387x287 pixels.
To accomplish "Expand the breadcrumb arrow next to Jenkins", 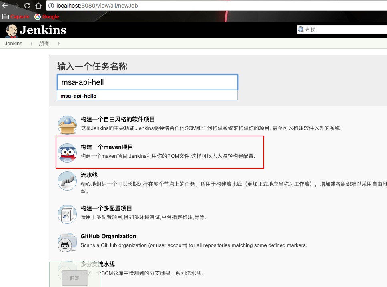I will pos(31,43).
